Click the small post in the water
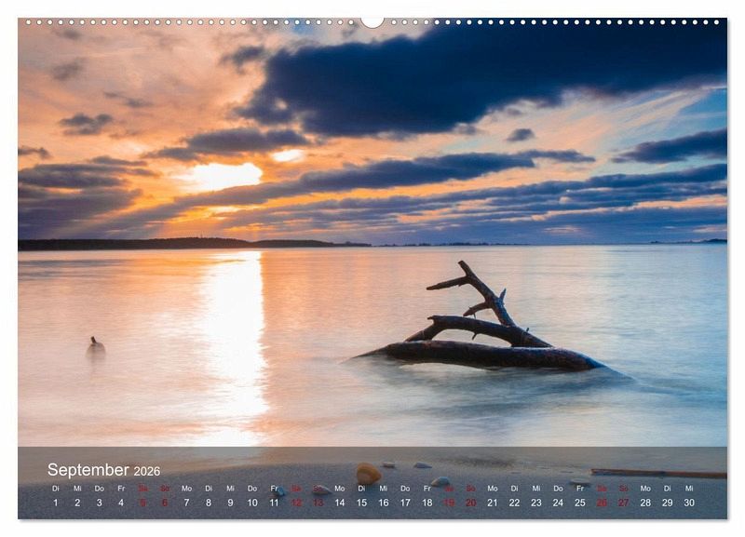This screenshot has width=745, height=537. [95, 346]
